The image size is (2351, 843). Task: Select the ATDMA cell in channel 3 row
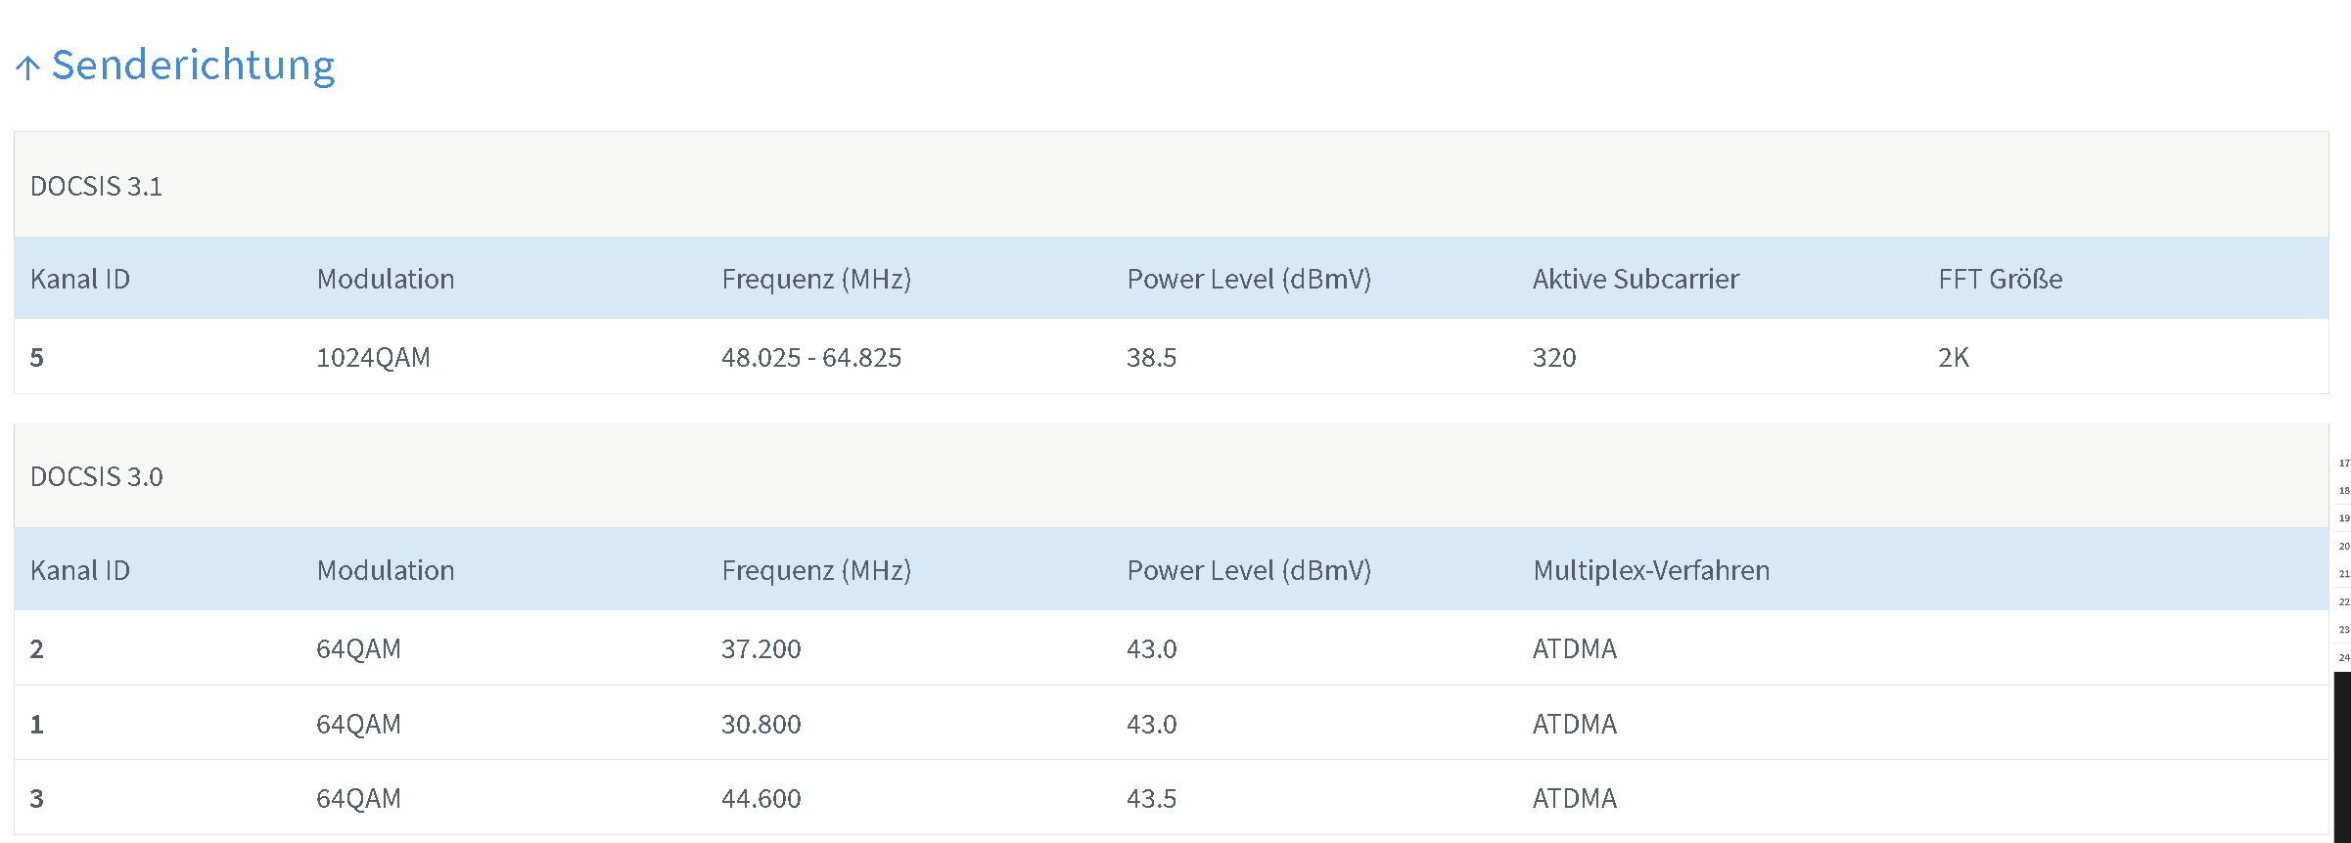tap(1575, 798)
